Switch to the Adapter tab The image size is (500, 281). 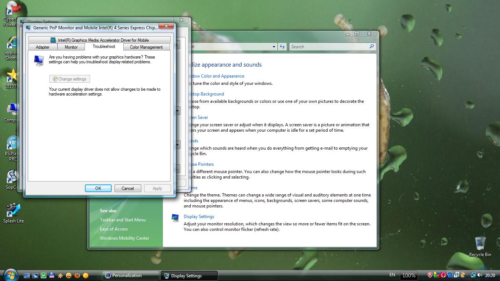point(42,47)
